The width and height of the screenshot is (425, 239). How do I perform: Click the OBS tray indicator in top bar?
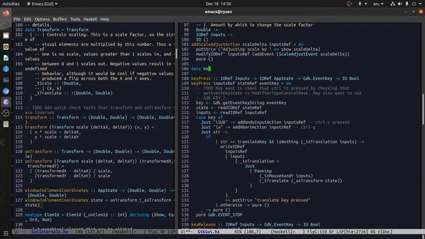349,4
